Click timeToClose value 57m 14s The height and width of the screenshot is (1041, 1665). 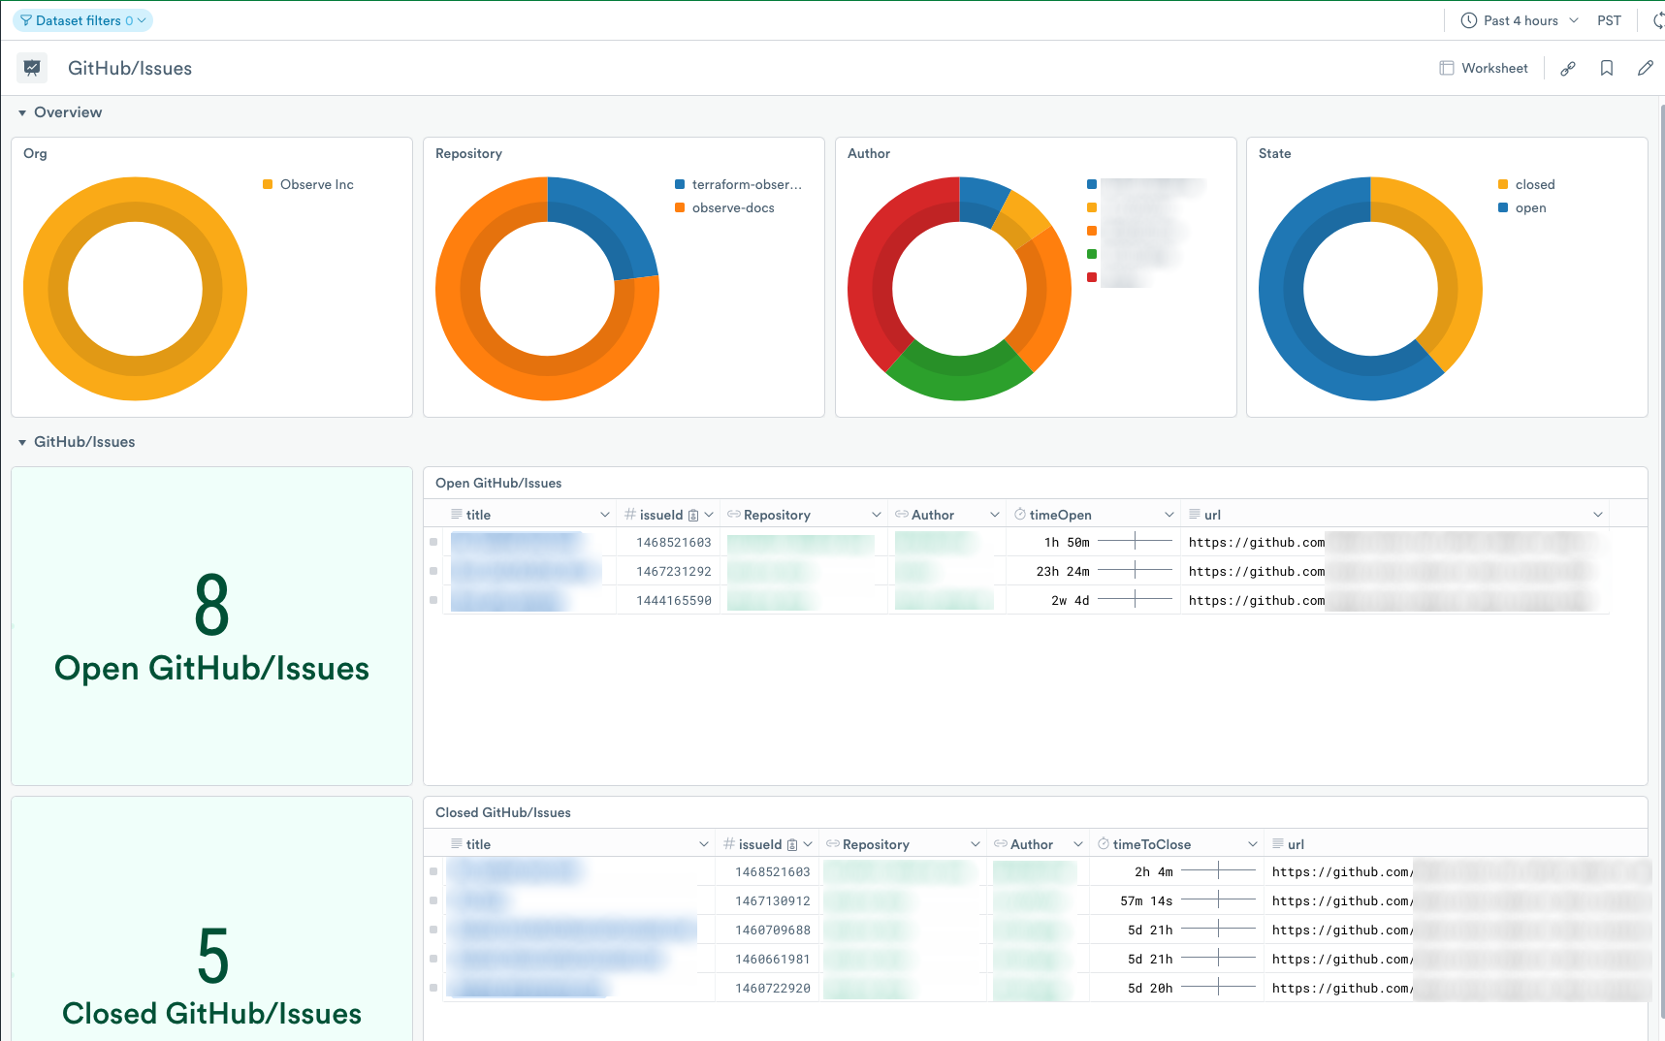point(1146,901)
